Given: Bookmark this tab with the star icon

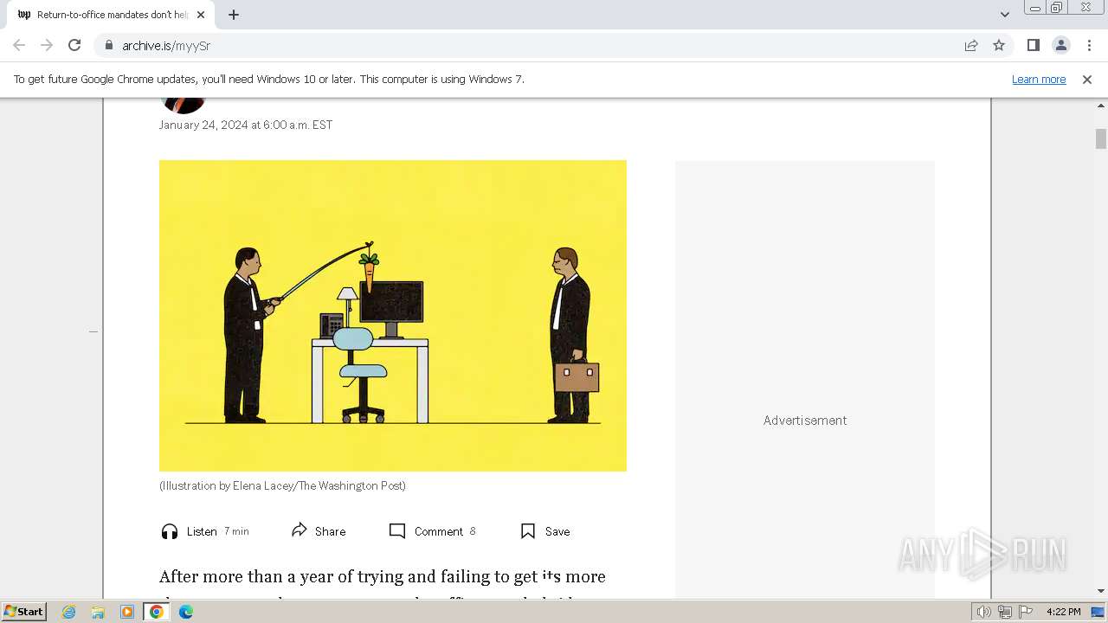Looking at the screenshot, I should [x=999, y=45].
